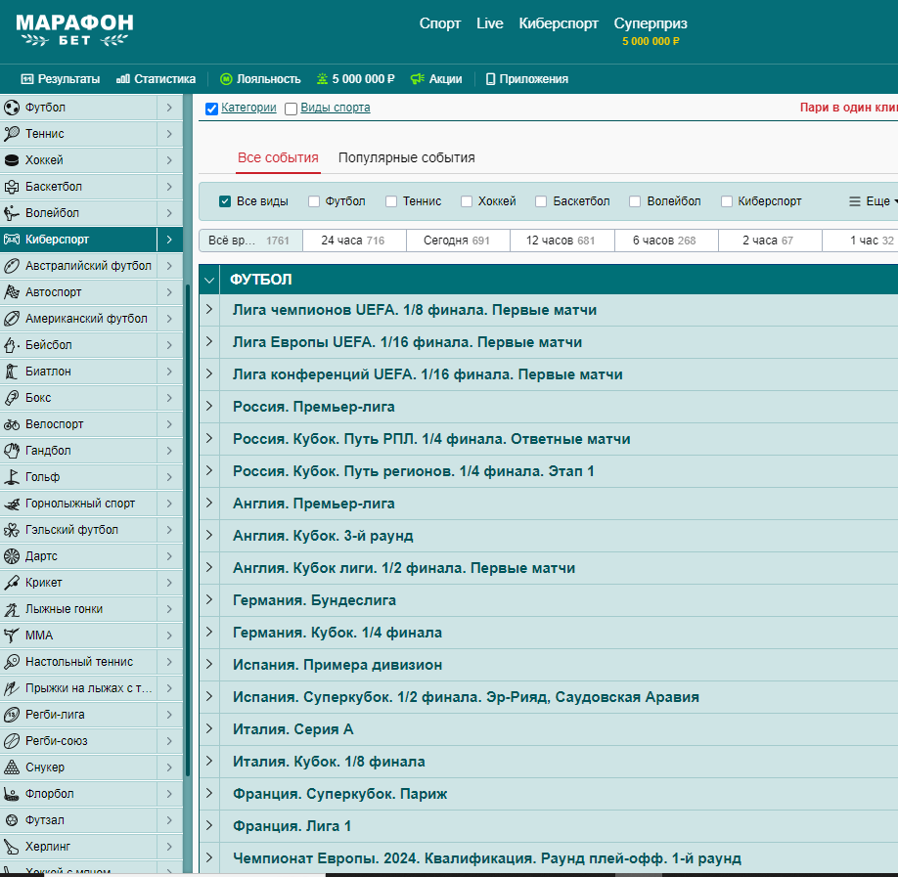Click the golf flag icon next to Гольф
Screen dimensions: 898x877
12,477
